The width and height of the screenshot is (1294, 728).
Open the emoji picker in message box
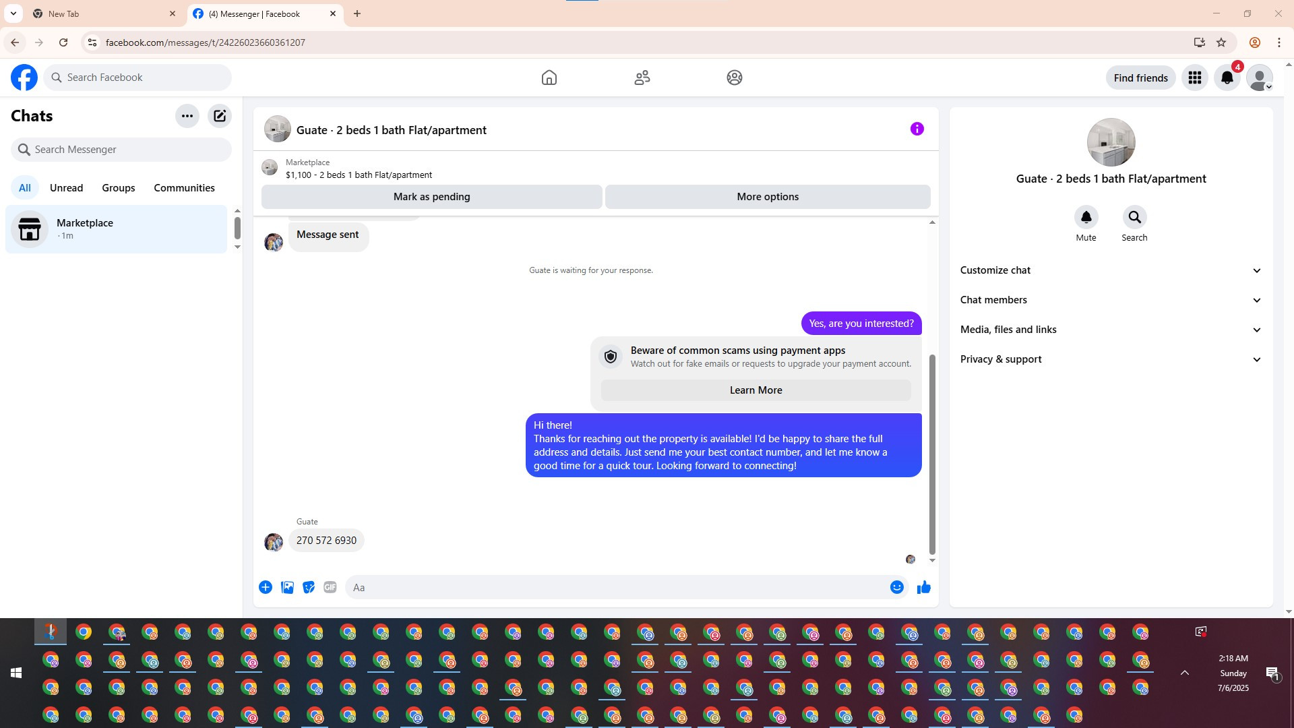(x=896, y=587)
